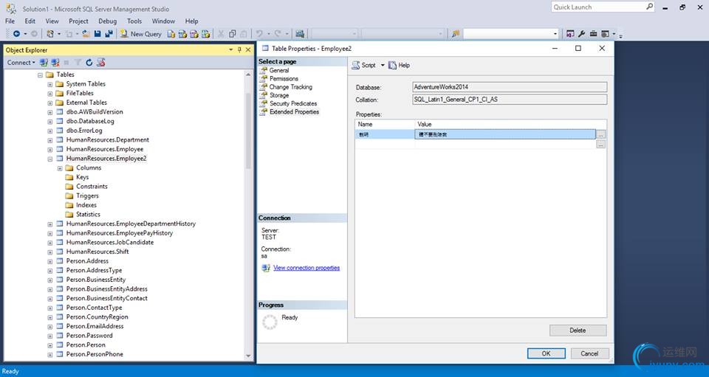709x377 pixels.
Task: Open the Tools menu
Action: tap(134, 21)
